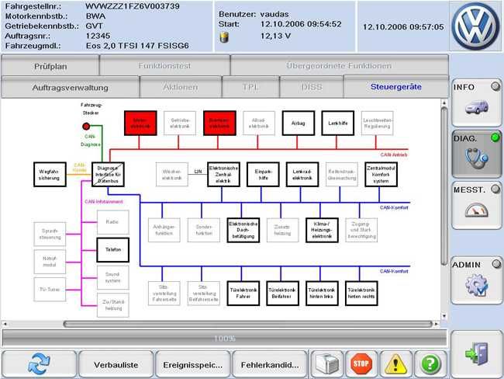
Task: Open the Übergeordnete Funktionen tab
Action: click(x=339, y=66)
